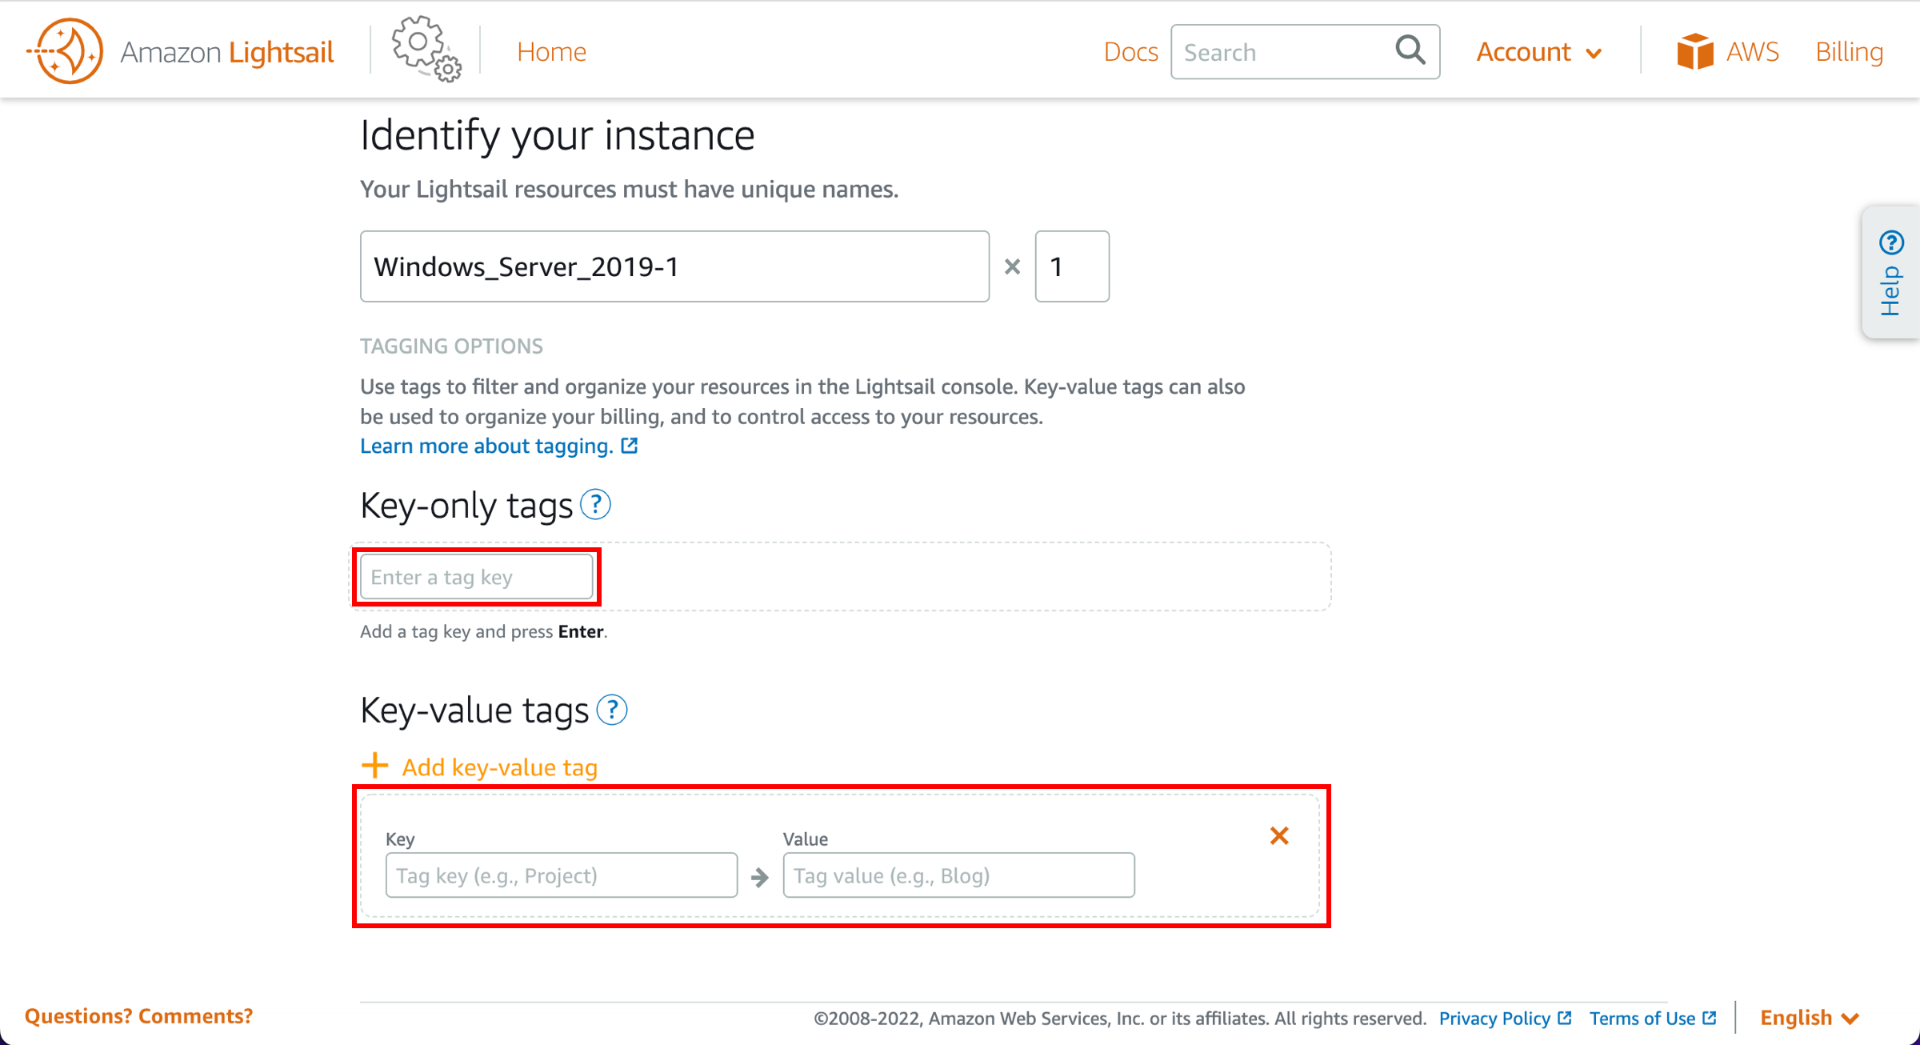The height and width of the screenshot is (1045, 1920).
Task: Click Learn more about tagging link
Action: (x=486, y=446)
